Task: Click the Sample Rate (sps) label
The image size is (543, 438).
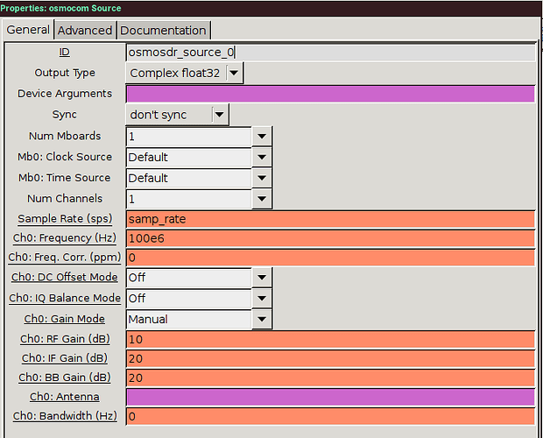Action: click(x=65, y=219)
